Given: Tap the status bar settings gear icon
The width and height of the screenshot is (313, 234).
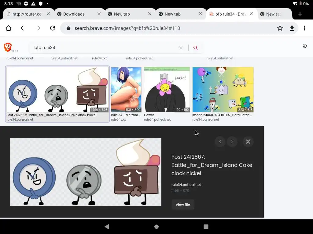Looking at the screenshot, I should pos(26,4).
